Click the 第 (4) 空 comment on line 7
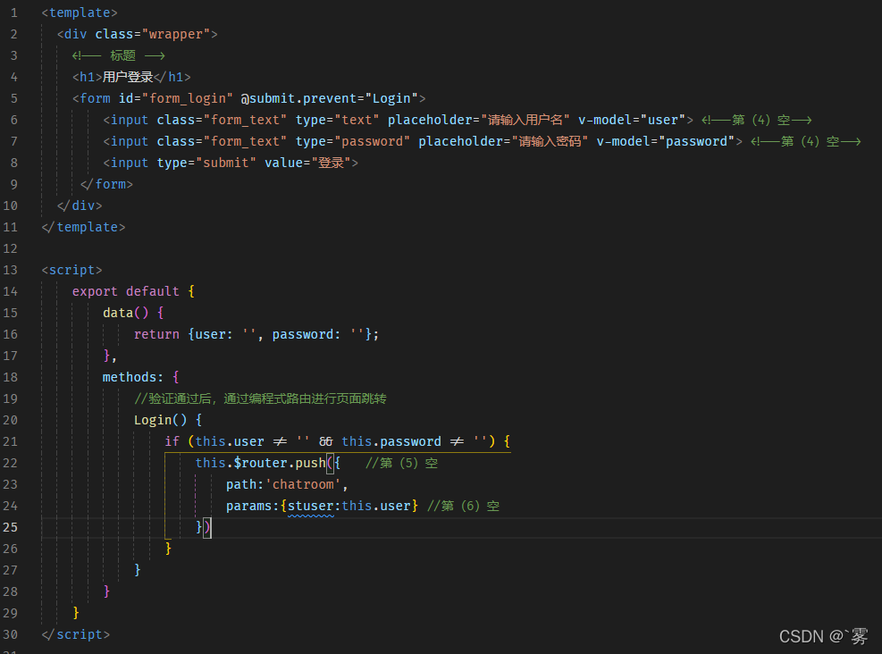The height and width of the screenshot is (654, 882). (x=805, y=141)
